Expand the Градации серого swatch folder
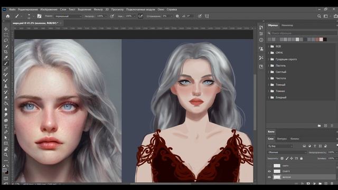The width and height of the screenshot is (338, 190). point(269,59)
